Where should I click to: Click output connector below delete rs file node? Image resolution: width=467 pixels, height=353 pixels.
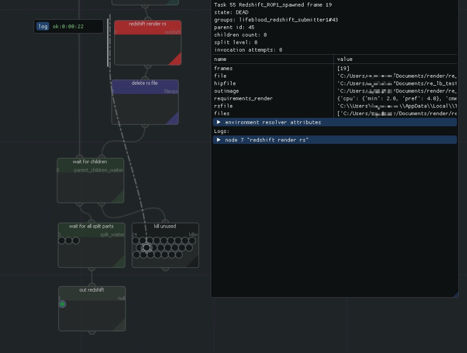tap(145, 125)
